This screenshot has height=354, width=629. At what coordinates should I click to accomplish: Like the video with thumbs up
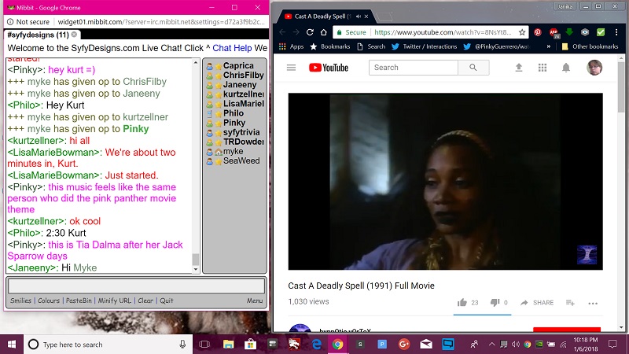pyautogui.click(x=462, y=303)
